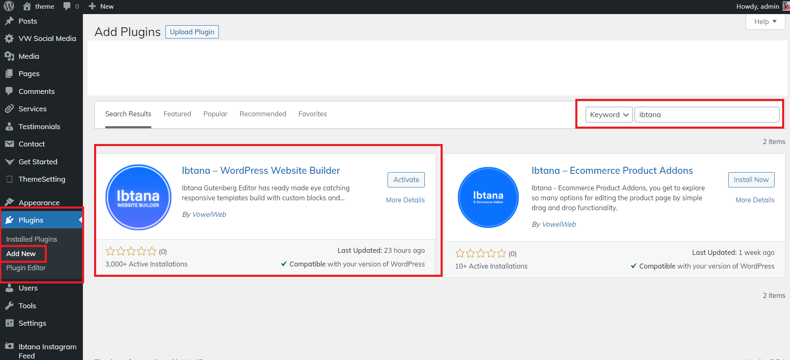Click the Ibtana Website Builder plugin logo
This screenshot has height=360, width=790.
pyautogui.click(x=138, y=197)
